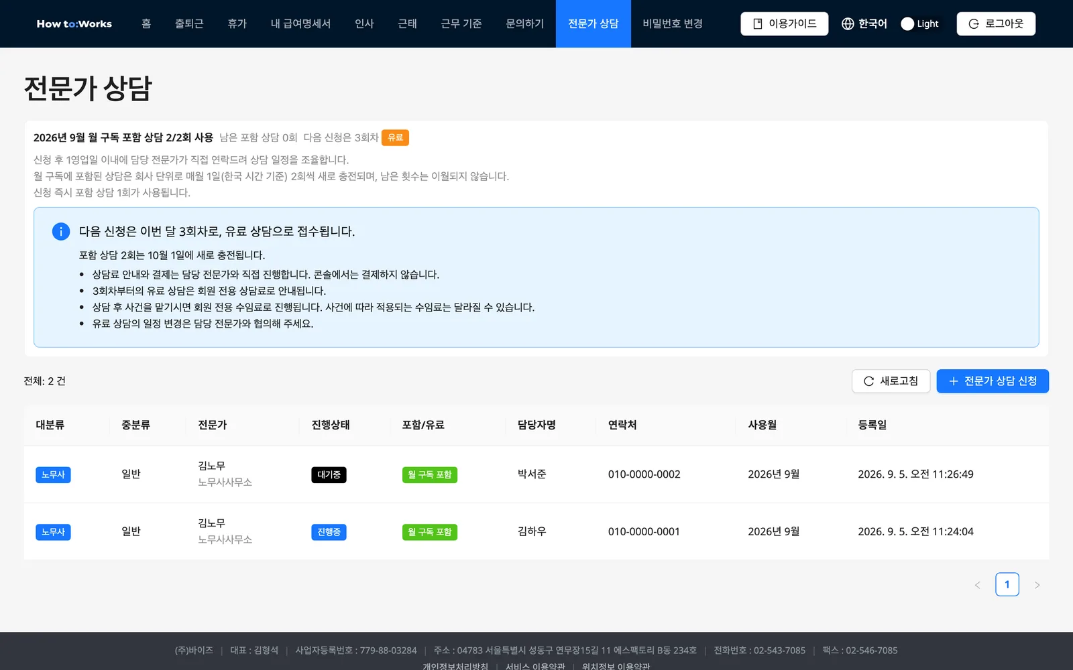Open the 휴가 menu
Viewport: 1073px width, 670px height.
(237, 23)
